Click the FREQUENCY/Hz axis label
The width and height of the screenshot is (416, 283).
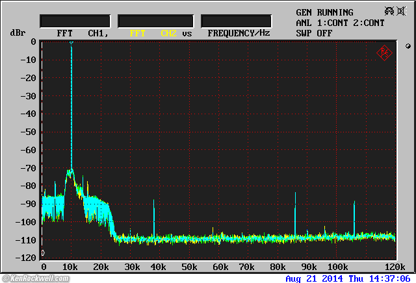click(x=239, y=32)
